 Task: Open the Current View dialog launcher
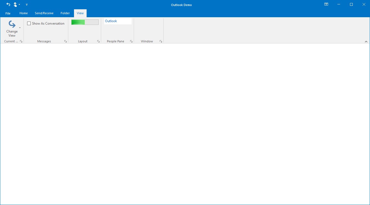[x=21, y=41]
